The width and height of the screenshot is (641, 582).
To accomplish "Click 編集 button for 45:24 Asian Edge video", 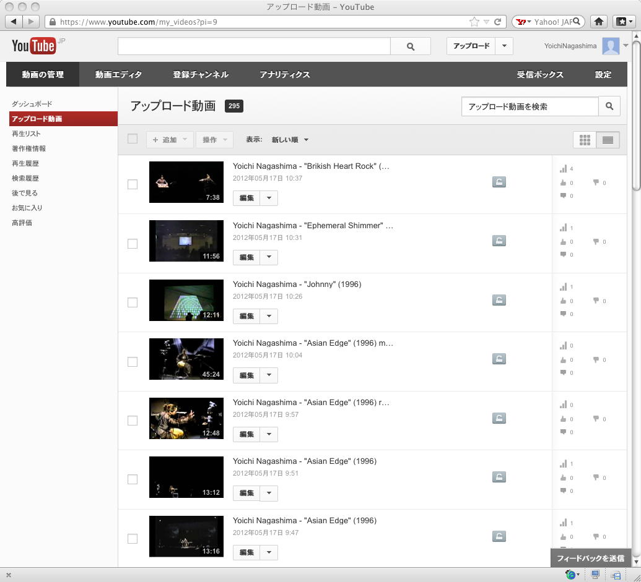I will 246,375.
